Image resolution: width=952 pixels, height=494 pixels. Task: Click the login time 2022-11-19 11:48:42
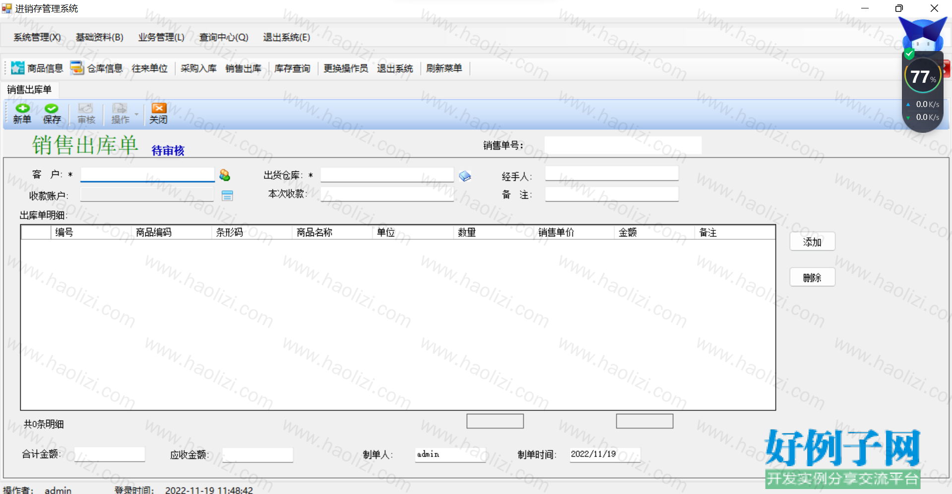209,490
